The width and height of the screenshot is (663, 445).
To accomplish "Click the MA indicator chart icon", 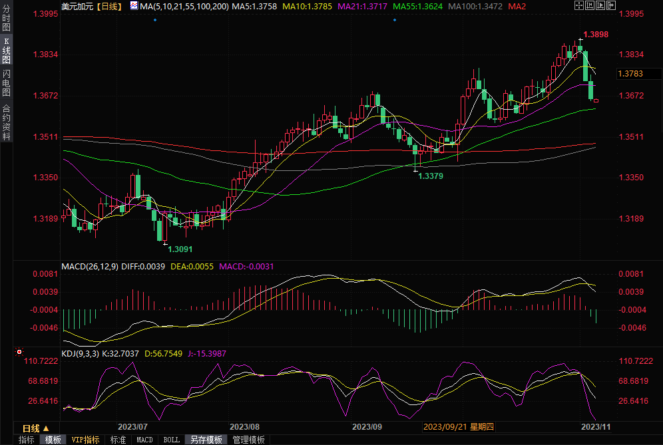I will (133, 6).
